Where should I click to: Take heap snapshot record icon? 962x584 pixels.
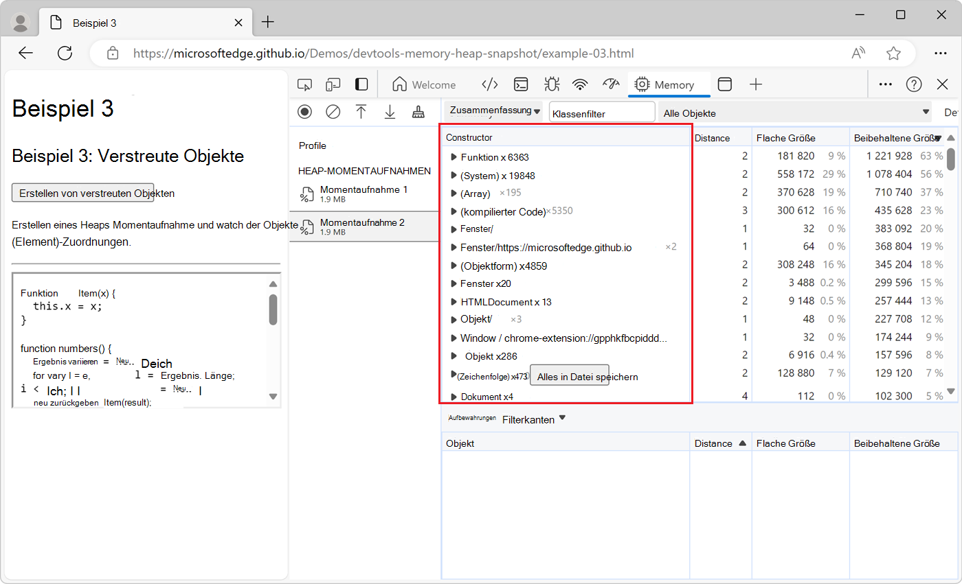[304, 112]
